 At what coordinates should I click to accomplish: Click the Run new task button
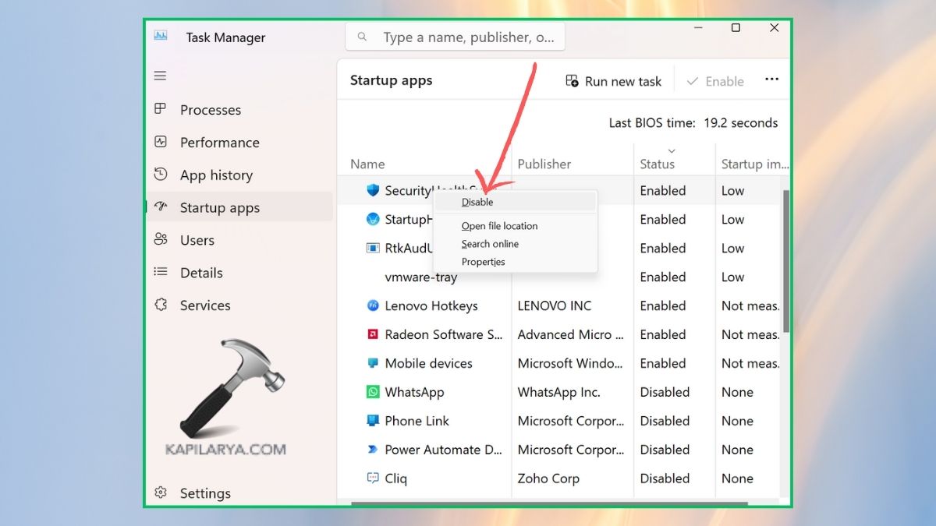tap(613, 81)
